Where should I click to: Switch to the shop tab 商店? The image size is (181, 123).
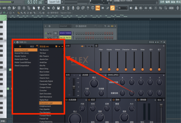32,46
